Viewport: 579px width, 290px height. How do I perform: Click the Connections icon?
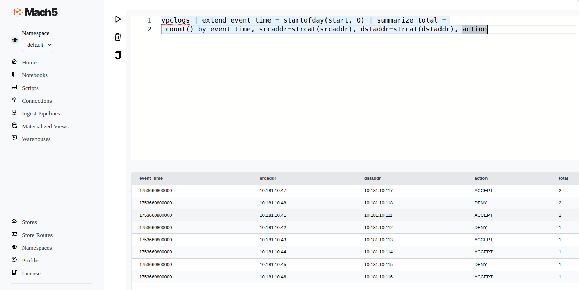coord(14,100)
